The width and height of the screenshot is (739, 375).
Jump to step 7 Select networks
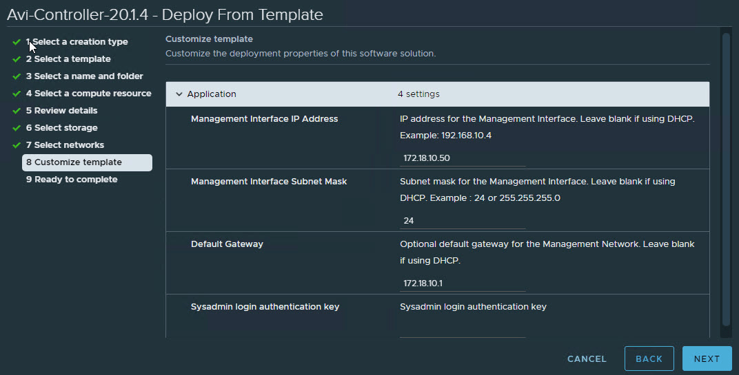pyautogui.click(x=65, y=145)
